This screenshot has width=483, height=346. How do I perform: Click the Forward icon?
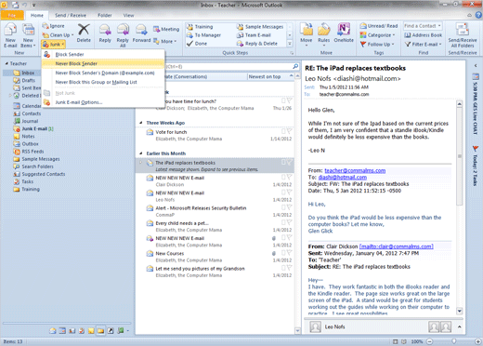click(141, 30)
